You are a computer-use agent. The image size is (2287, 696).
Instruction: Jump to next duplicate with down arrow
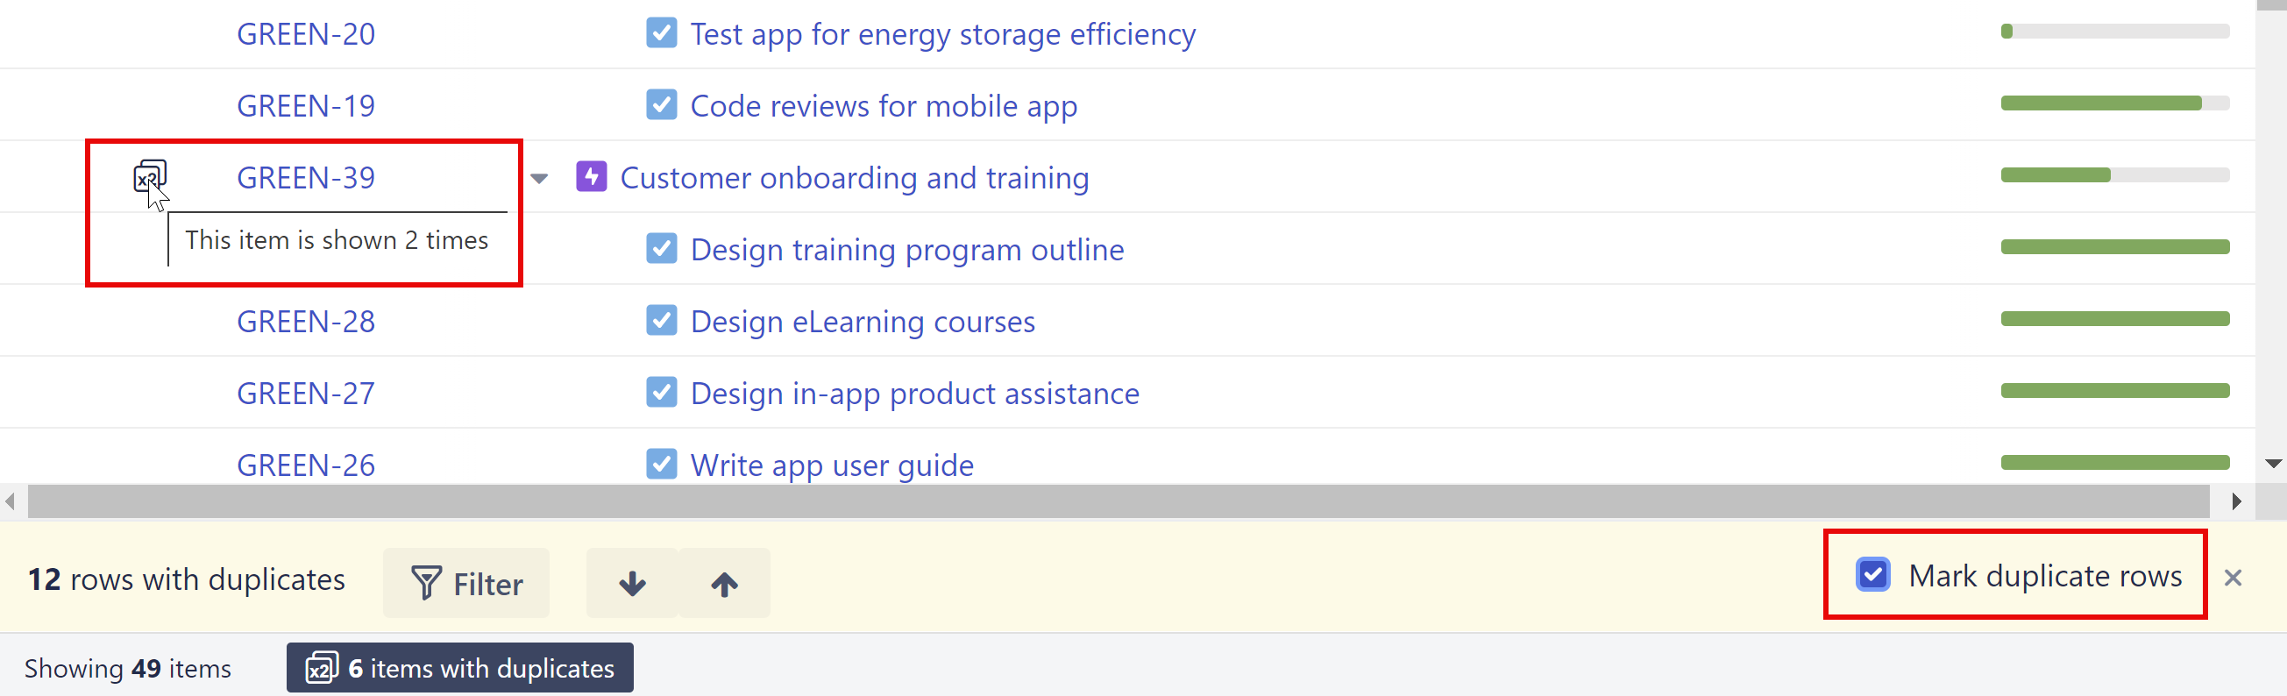(x=632, y=583)
